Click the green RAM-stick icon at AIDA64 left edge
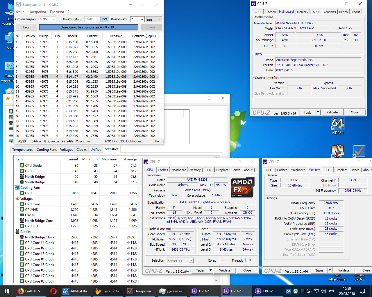Viewport: 372px width, 297px height. pyautogui.click(x=11, y=129)
